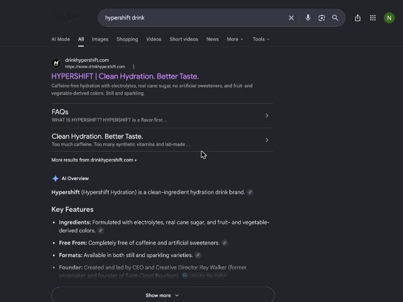This screenshot has width=403, height=302.
Task: Open HYPERSHIFT | Clean Hydration. Better Taste. result
Action: click(x=125, y=76)
